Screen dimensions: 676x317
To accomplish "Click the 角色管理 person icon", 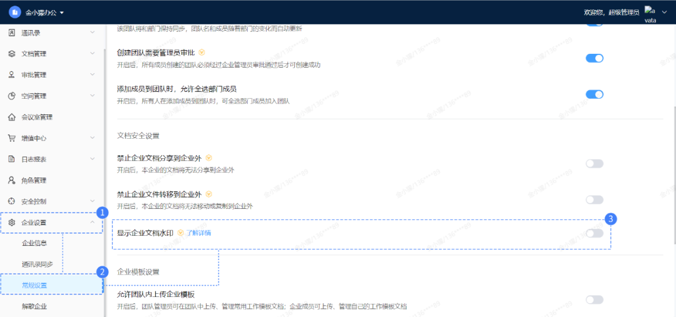I will pos(12,181).
